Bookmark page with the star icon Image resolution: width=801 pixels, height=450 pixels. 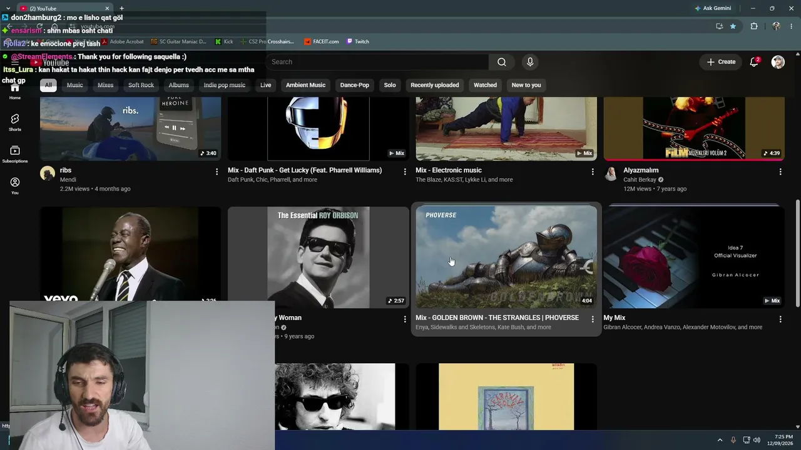tap(733, 26)
